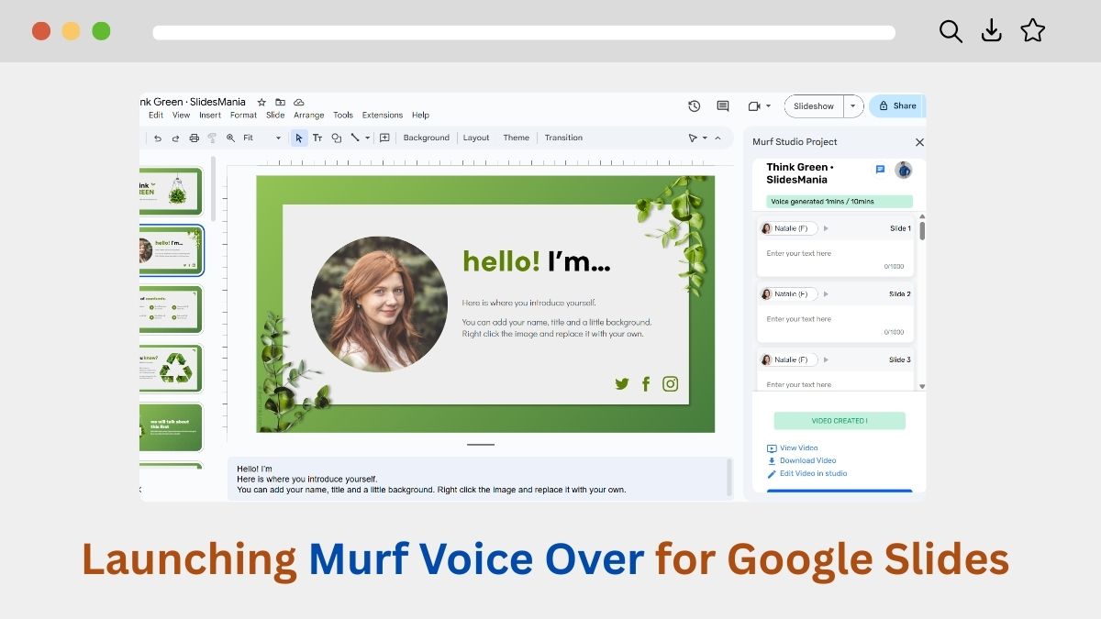This screenshot has width=1101, height=619.
Task: Open the Extensions menu
Action: click(x=383, y=116)
